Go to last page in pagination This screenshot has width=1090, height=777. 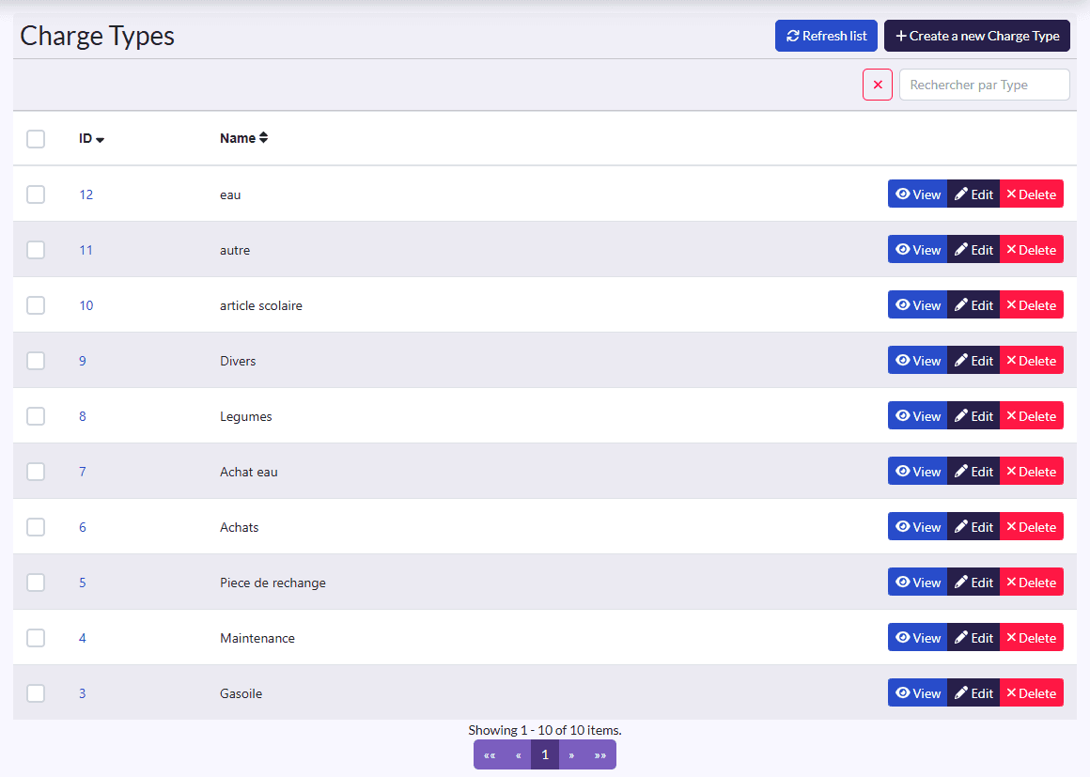pyautogui.click(x=599, y=754)
